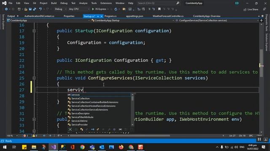
Task: Click the editor horizontal scrollbar thumb
Action: 120,135
